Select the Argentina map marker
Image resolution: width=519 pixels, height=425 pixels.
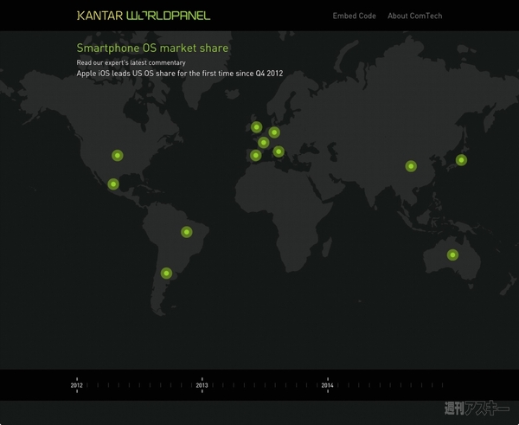(x=166, y=274)
